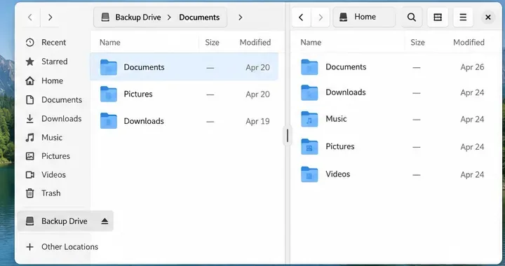The image size is (505, 266).
Task: Select Downloads folder icon in right pane
Action: (309, 93)
